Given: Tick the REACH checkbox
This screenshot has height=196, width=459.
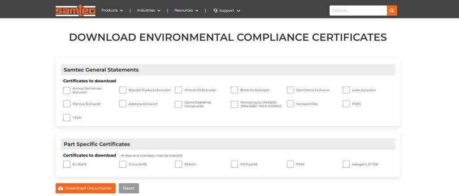Looking at the screenshot, I should (x=178, y=164).
